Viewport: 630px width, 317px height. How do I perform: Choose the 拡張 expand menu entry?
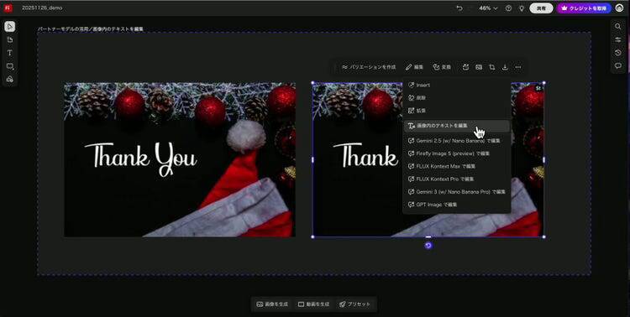click(x=457, y=111)
